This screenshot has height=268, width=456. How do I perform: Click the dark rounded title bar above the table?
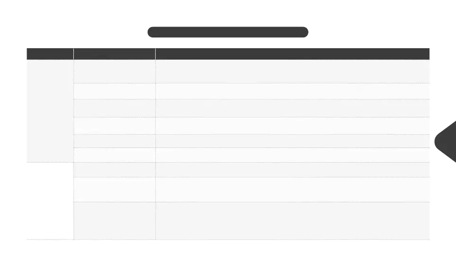click(228, 32)
